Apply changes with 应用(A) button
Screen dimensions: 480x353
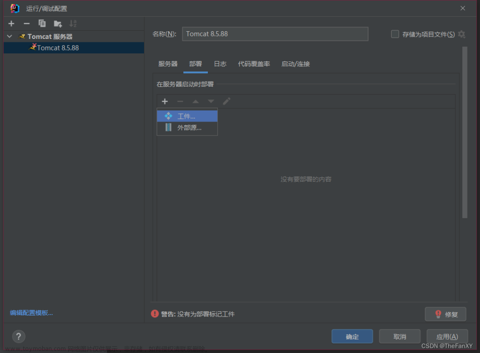point(447,337)
